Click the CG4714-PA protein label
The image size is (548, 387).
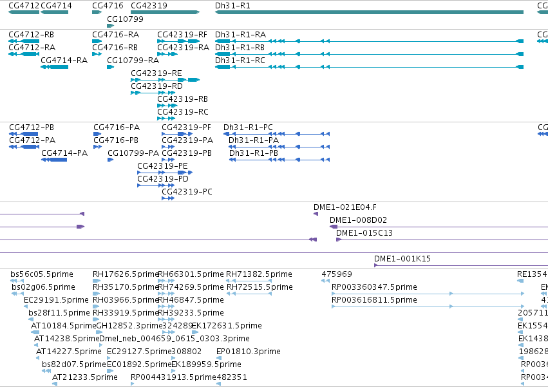[x=64, y=153]
